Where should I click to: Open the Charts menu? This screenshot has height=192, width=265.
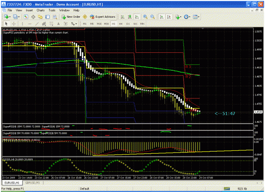pyautogui.click(x=41, y=10)
